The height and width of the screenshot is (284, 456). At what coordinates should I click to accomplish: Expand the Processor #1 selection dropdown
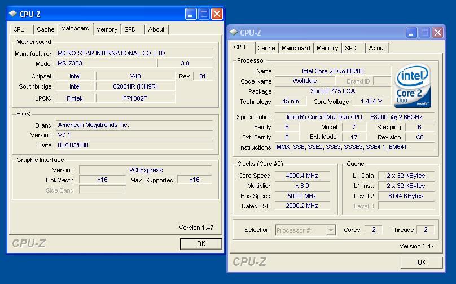pyautogui.click(x=330, y=230)
